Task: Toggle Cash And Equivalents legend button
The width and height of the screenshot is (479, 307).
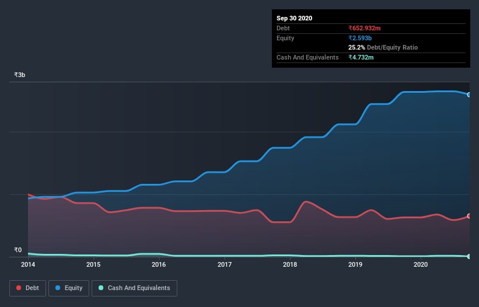Action: point(134,288)
